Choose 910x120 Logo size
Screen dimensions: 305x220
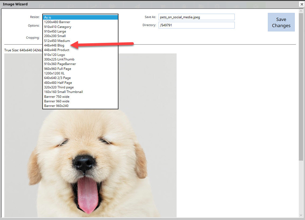(x=54, y=55)
